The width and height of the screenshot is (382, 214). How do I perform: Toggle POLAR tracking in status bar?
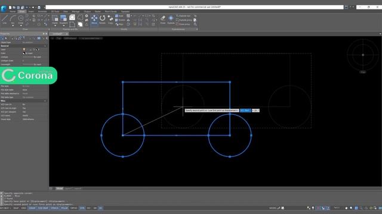pos(64,208)
